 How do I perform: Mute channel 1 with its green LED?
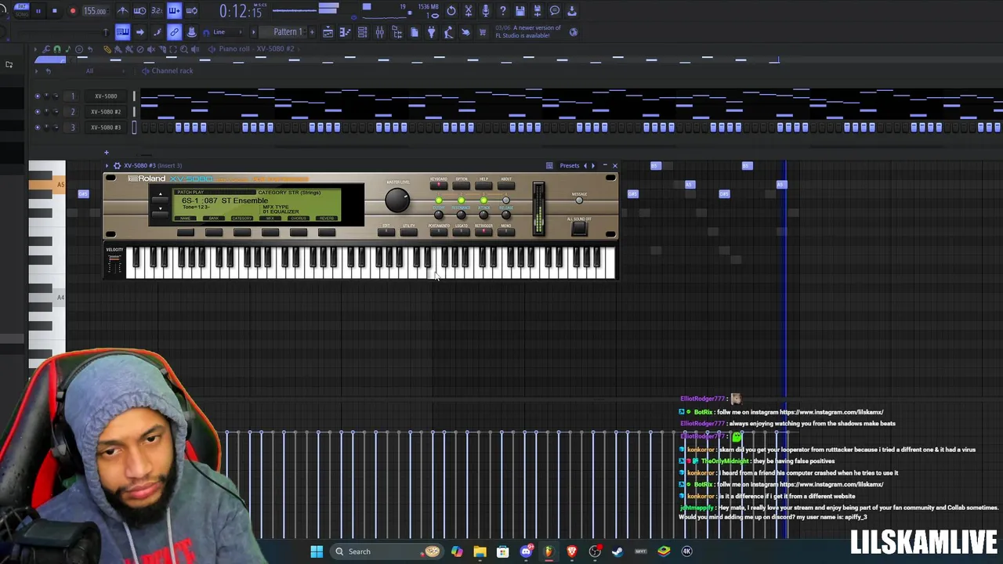coord(37,96)
